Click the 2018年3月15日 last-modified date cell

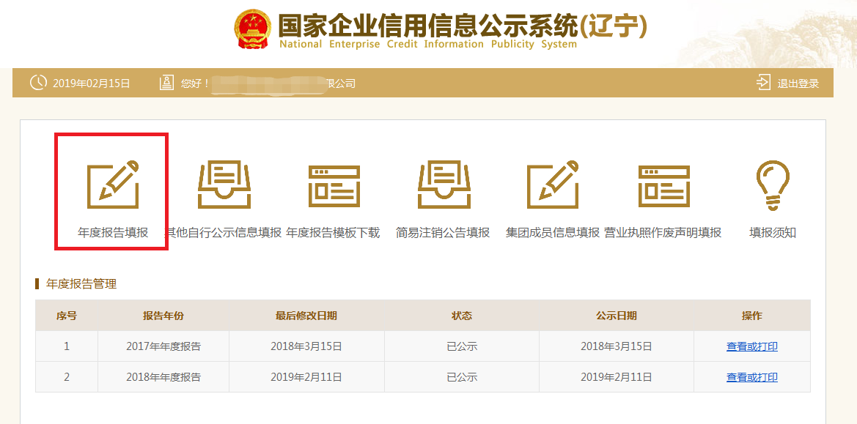(x=306, y=346)
